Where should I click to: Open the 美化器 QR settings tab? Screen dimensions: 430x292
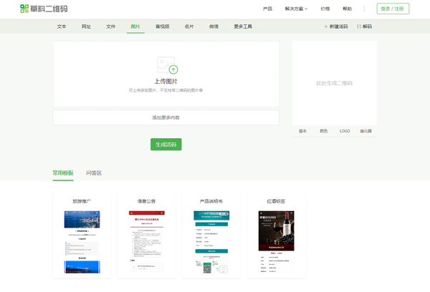click(x=365, y=131)
